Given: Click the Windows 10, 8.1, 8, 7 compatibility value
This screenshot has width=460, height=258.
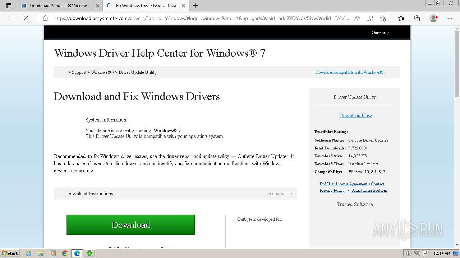Looking at the screenshot, I should coord(367,172).
